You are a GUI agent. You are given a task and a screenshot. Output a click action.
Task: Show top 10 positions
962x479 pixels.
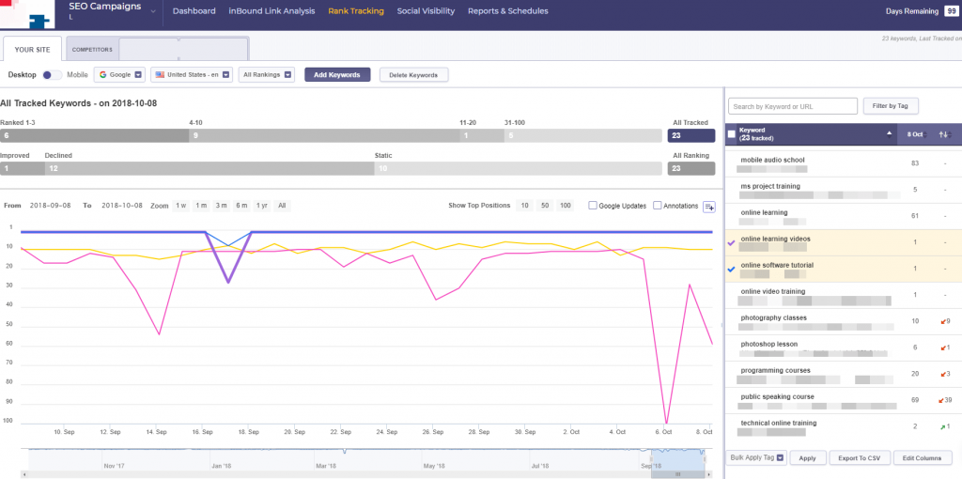pyautogui.click(x=524, y=206)
